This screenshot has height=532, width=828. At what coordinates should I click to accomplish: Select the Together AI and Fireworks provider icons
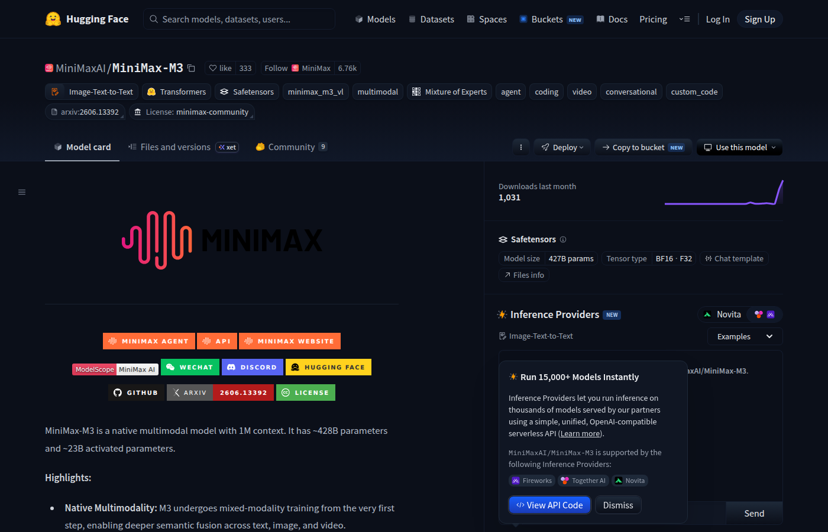[x=765, y=314]
